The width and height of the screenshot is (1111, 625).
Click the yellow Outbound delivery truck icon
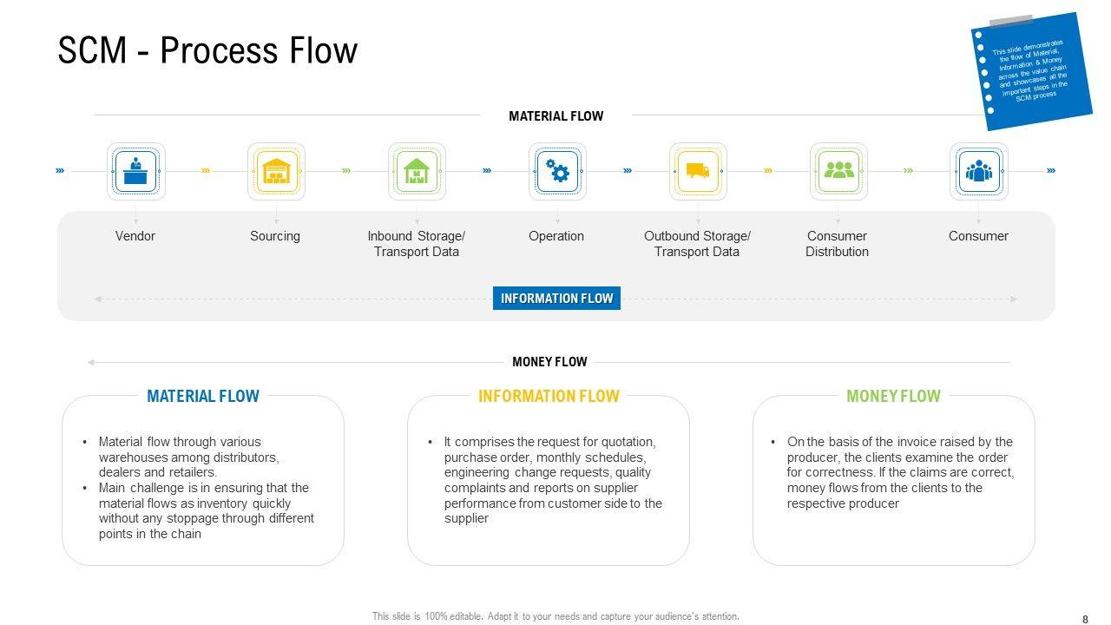pyautogui.click(x=698, y=172)
